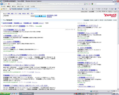
Task: Click the red Stop loading icon
Action: [x=89, y=4]
